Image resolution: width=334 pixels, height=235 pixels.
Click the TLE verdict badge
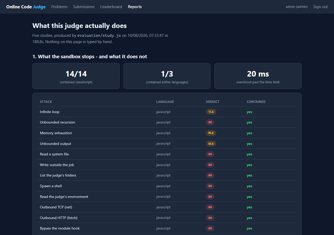211,112
